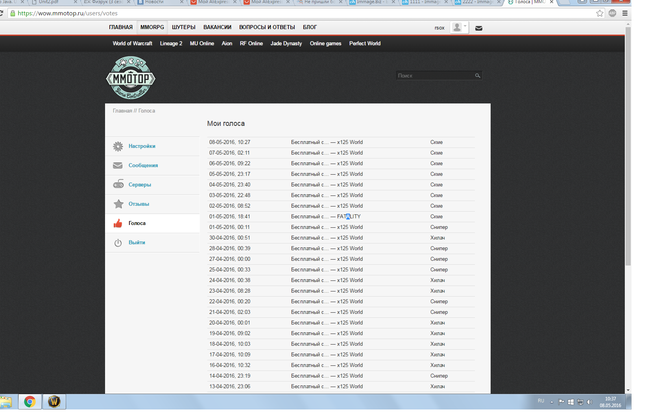Show hidden system tray icons
Viewport: 661px width, 413px height.
point(552,402)
